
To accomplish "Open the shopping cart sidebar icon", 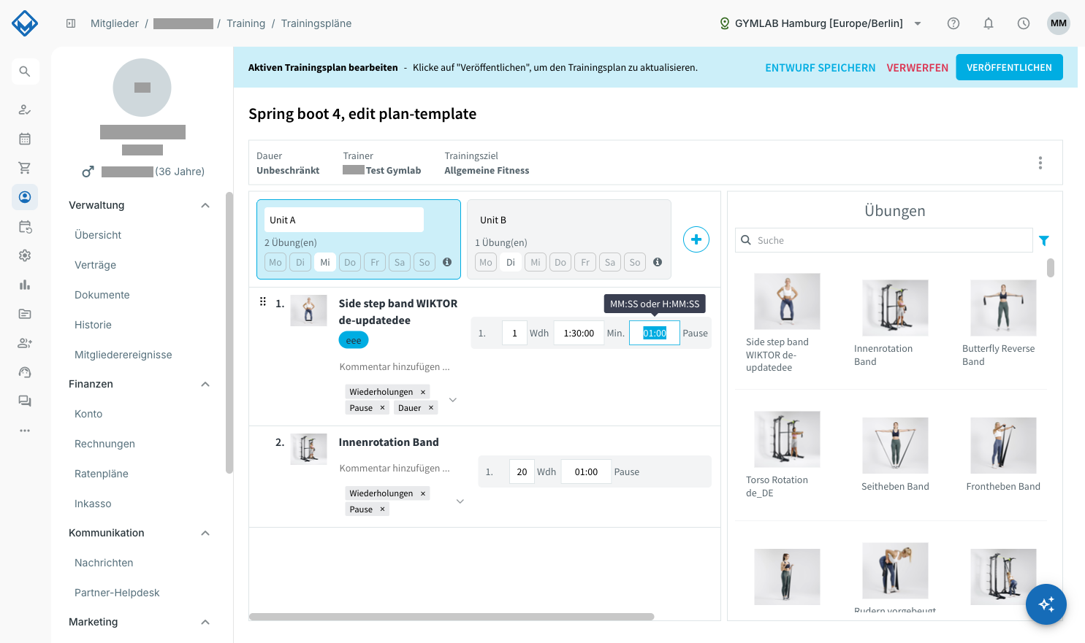I will click(25, 168).
